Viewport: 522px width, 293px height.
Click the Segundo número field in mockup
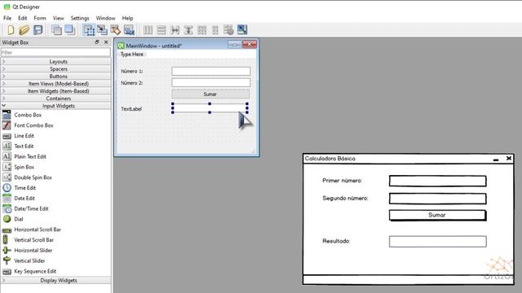pos(437,199)
